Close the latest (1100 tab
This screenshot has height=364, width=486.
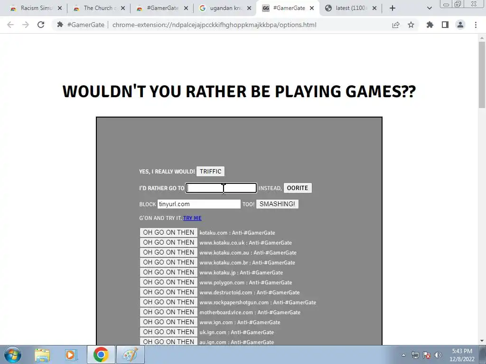coord(374,8)
